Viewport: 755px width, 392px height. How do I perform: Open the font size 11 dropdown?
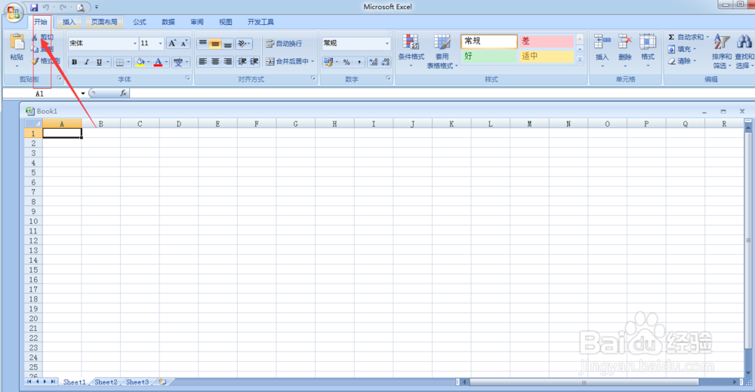coord(160,43)
